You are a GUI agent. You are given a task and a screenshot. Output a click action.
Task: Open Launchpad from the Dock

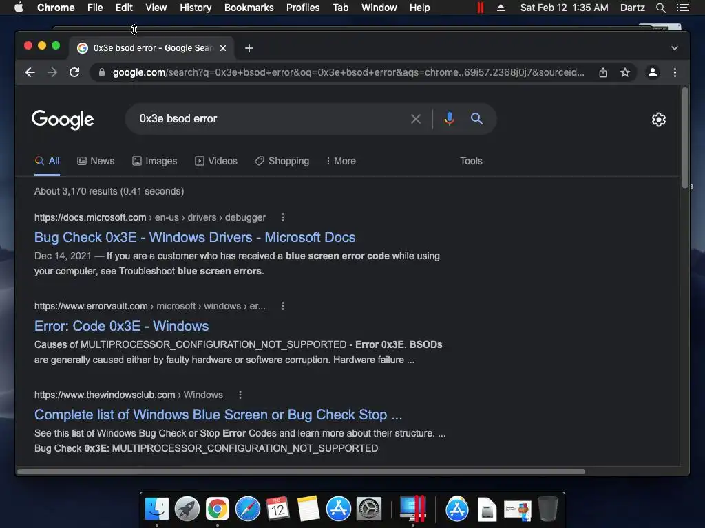point(187,509)
